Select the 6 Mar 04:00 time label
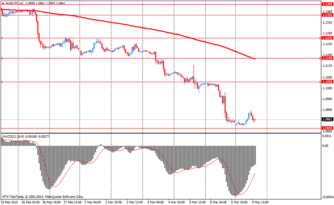This screenshot has height=205, width=334. pos(218,202)
